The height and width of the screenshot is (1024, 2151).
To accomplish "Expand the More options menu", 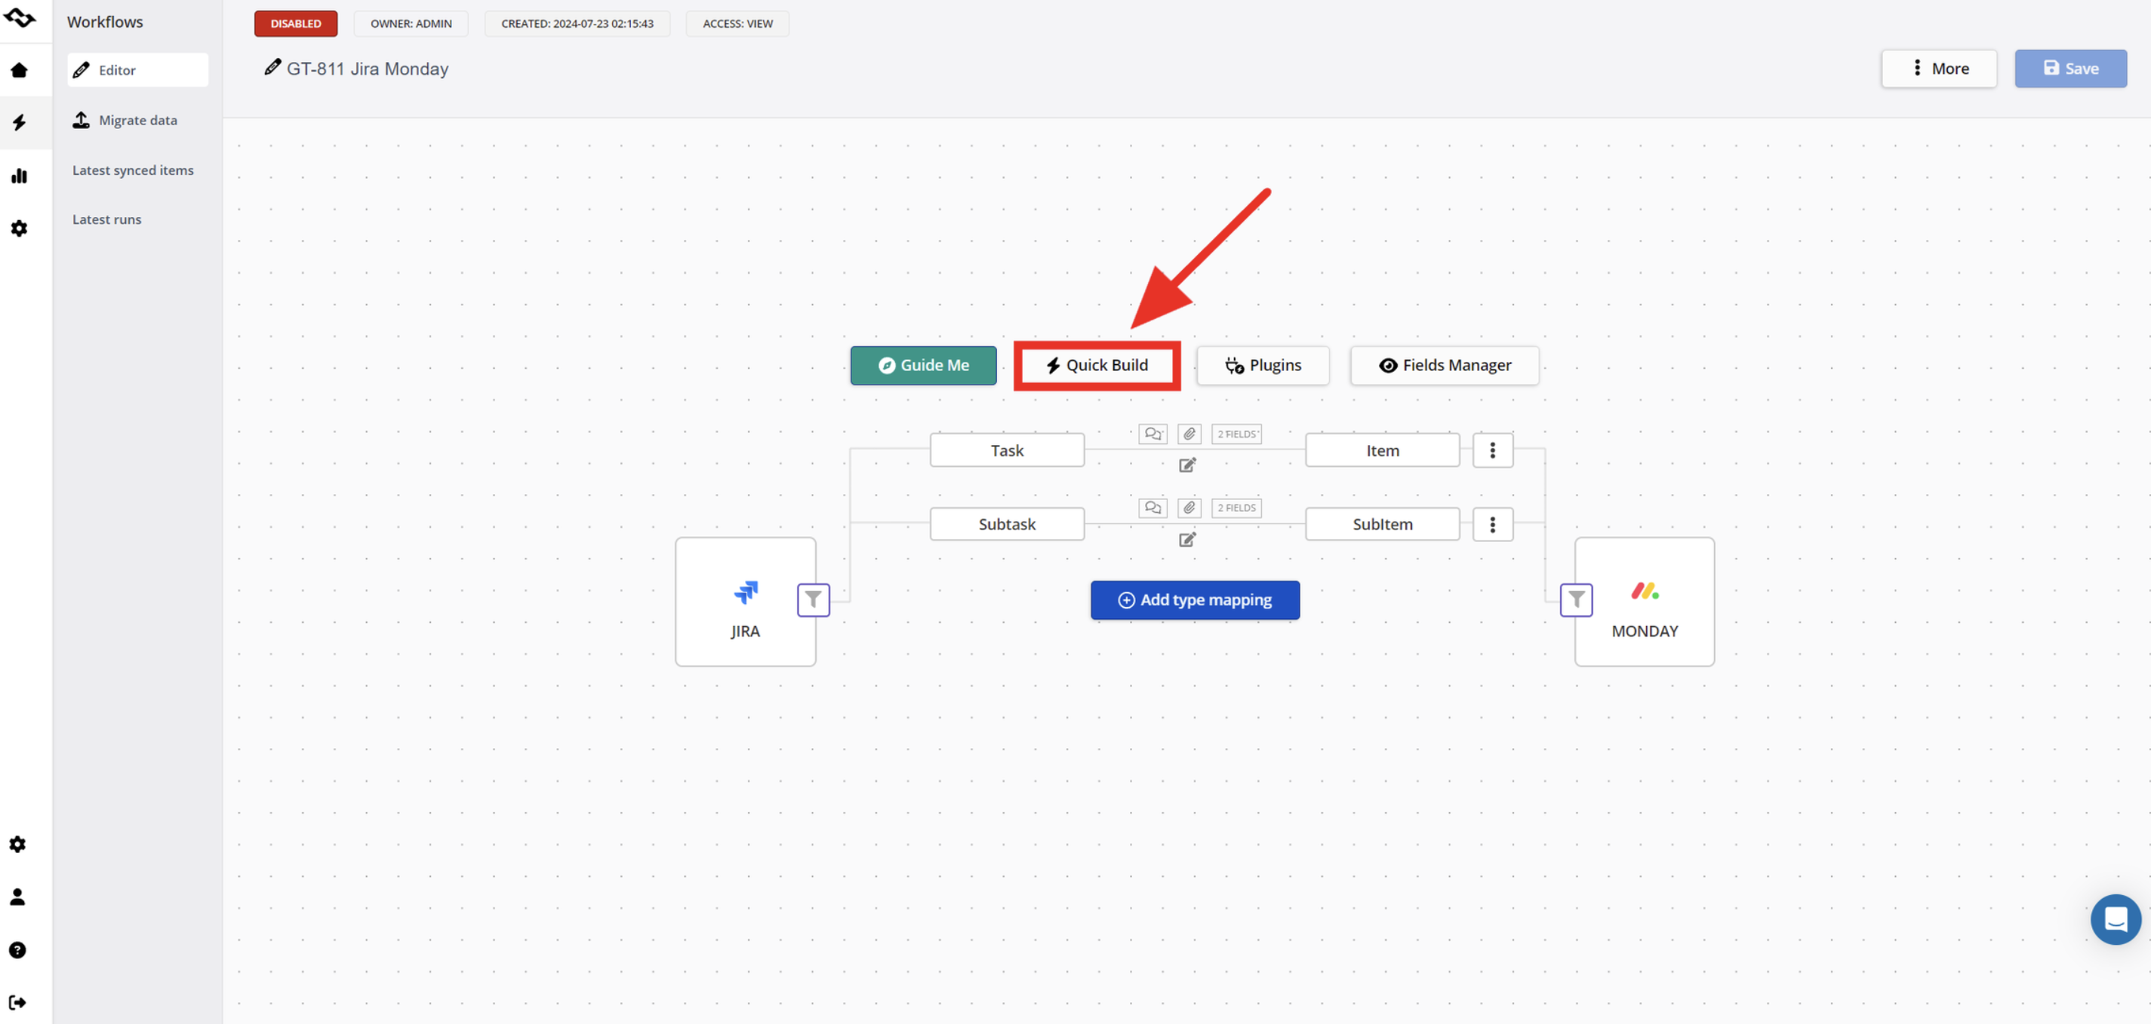I will tap(1939, 69).
